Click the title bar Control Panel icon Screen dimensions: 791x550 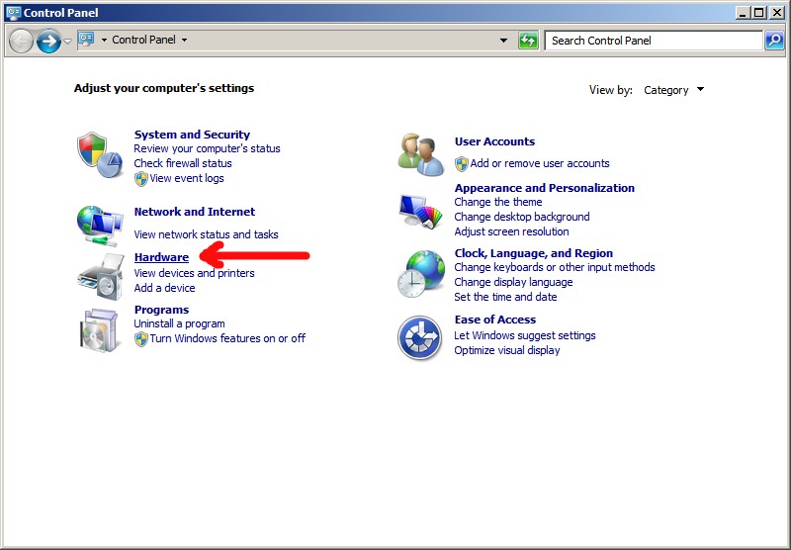pos(14,13)
